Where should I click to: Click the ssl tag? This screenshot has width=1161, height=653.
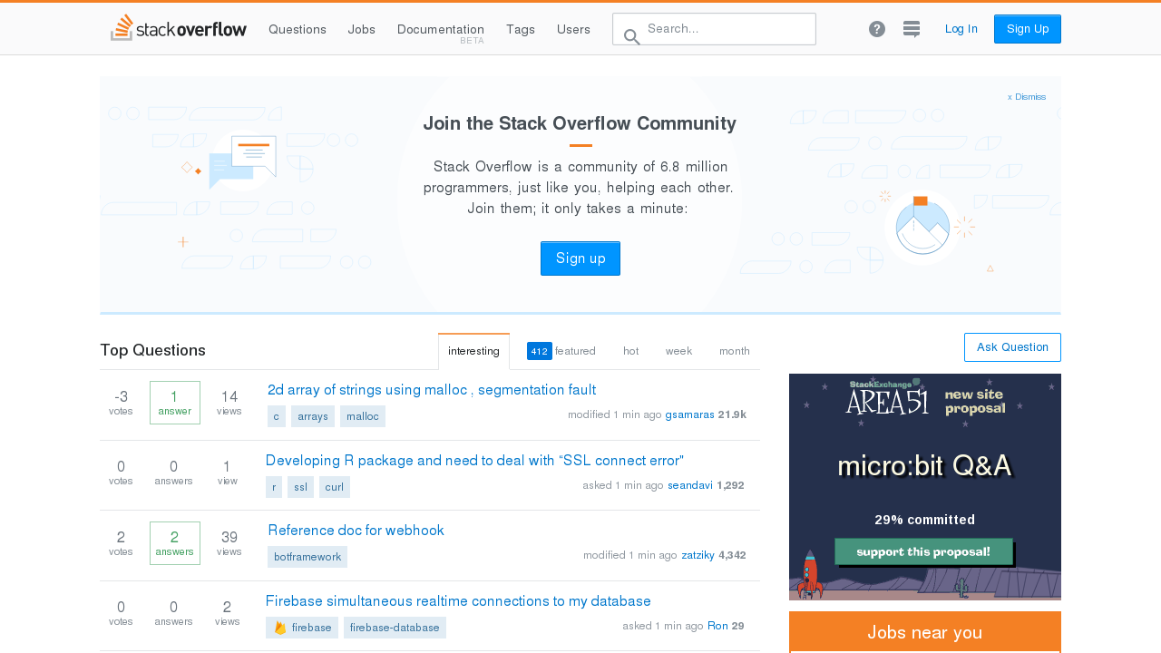pos(300,487)
